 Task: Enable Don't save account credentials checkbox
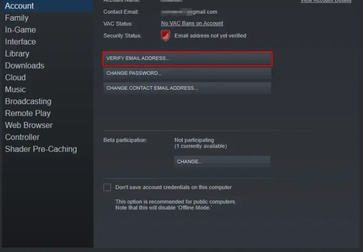point(107,187)
